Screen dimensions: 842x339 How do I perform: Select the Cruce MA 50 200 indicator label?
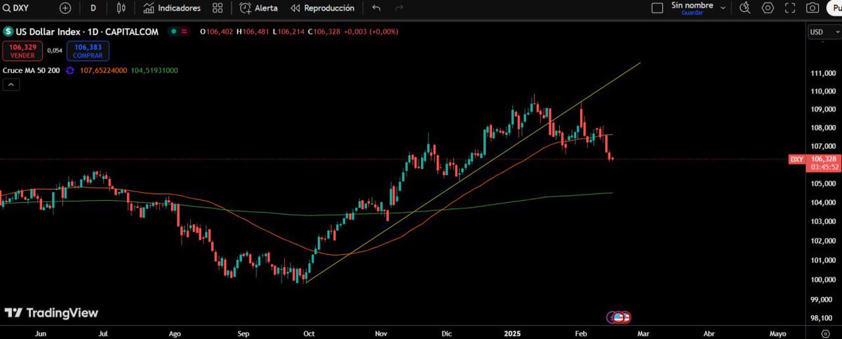tap(31, 70)
